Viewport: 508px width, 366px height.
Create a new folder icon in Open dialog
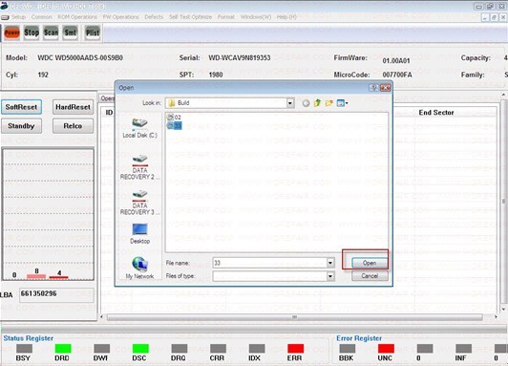click(329, 103)
